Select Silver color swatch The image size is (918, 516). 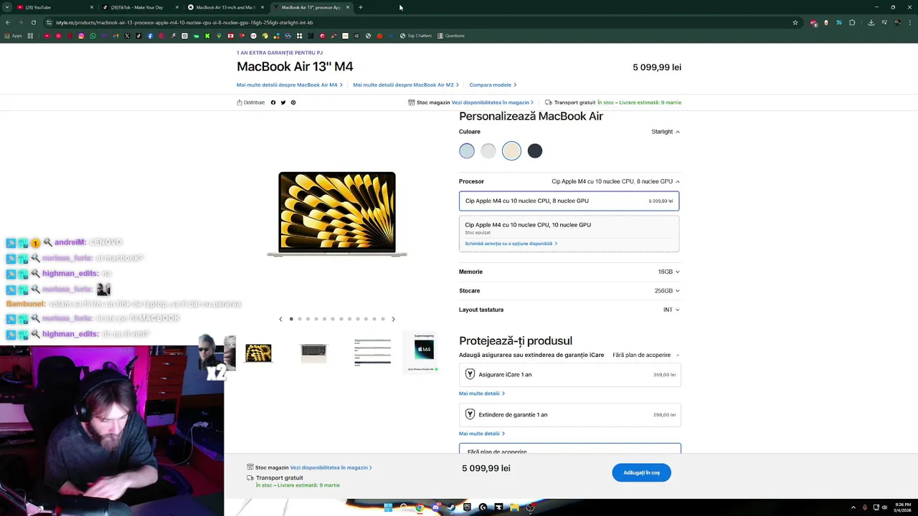tap(488, 150)
